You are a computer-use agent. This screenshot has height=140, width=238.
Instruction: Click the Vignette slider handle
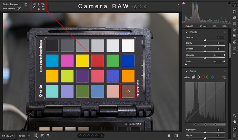tap(205, 58)
